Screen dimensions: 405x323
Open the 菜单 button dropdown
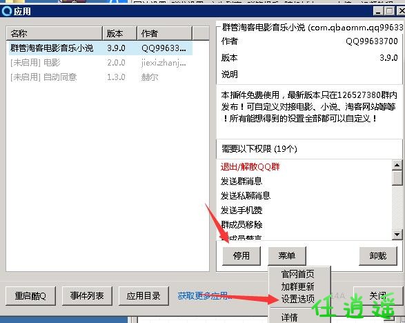[287, 255]
